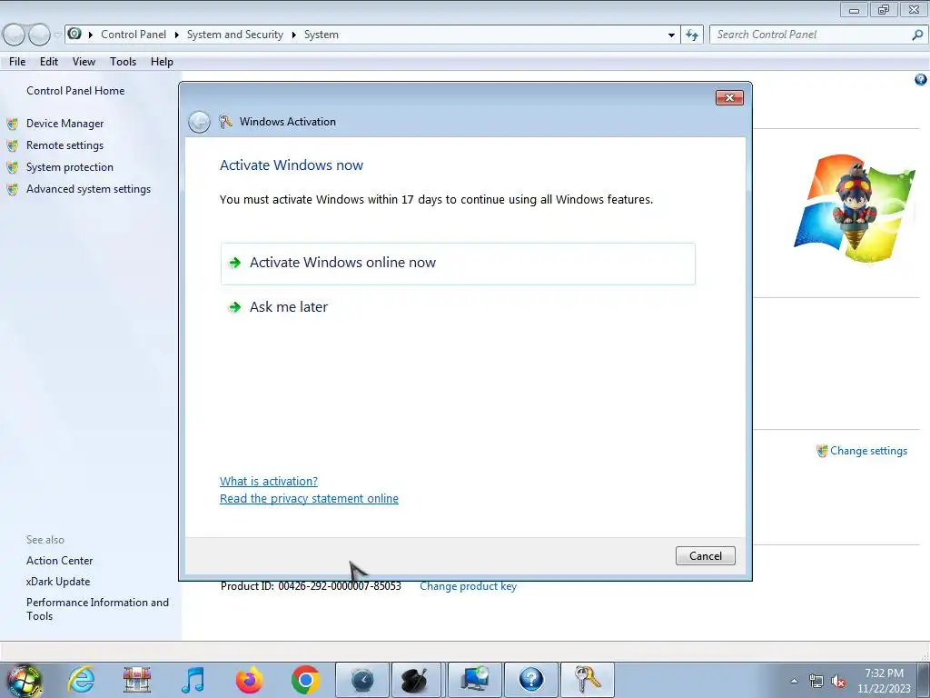
Task: Open the colorful store taskbar icon
Action: tap(137, 680)
